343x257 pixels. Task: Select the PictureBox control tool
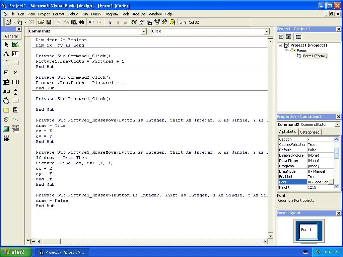[15, 45]
